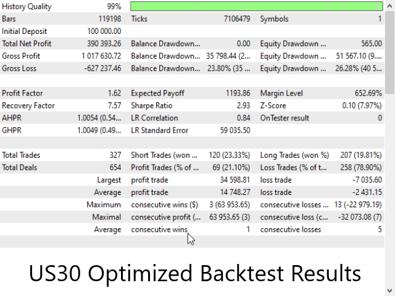Click the scrollbar up arrow

click(389, 6)
